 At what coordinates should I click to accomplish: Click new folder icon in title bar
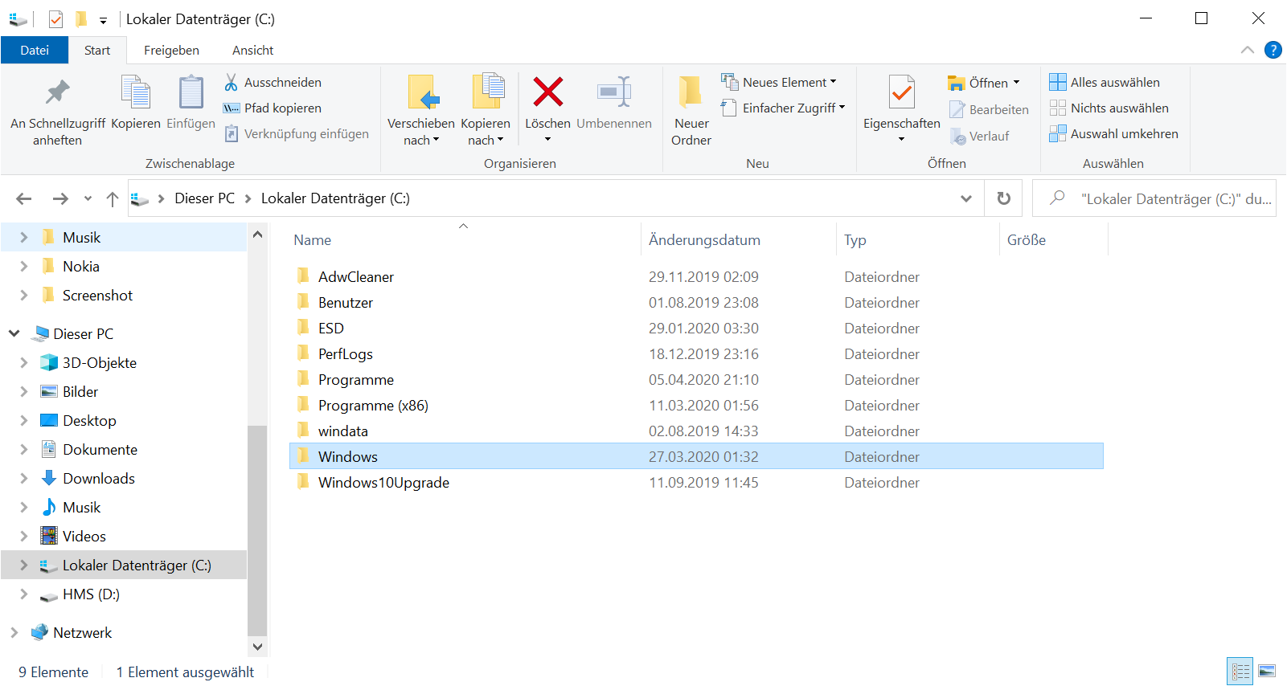[81, 19]
